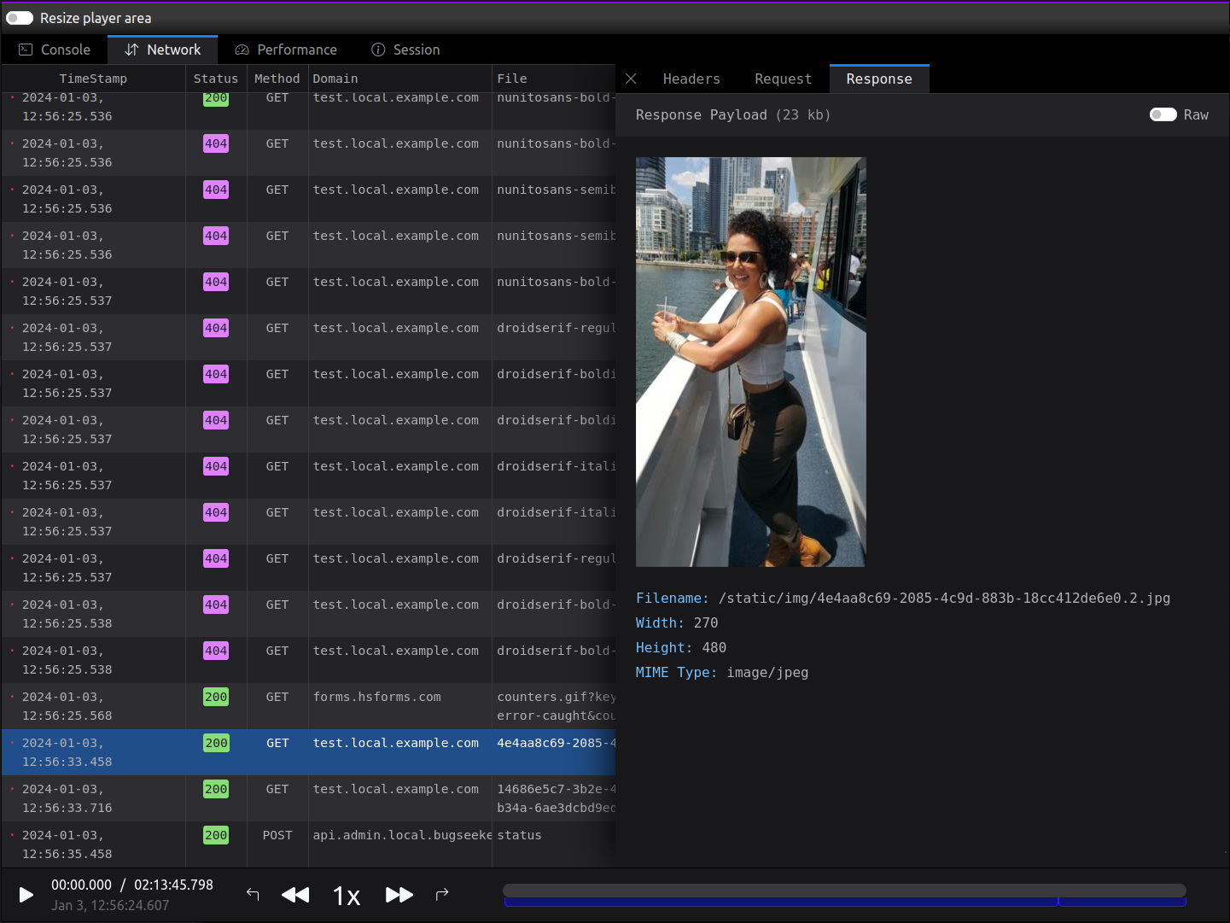Click the rewind double-arrow icon

coord(295,895)
